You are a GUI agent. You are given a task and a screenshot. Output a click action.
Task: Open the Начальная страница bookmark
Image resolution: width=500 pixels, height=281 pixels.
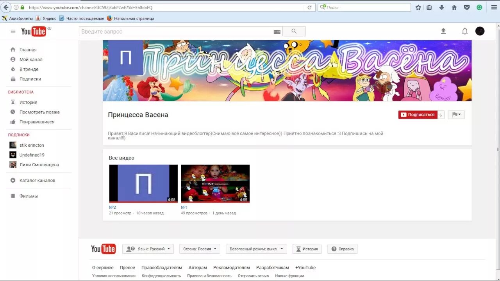click(130, 18)
